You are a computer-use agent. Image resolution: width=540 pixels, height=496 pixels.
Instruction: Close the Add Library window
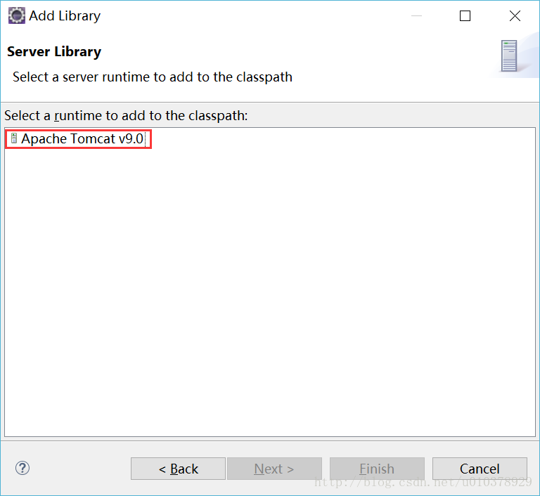pyautogui.click(x=515, y=16)
